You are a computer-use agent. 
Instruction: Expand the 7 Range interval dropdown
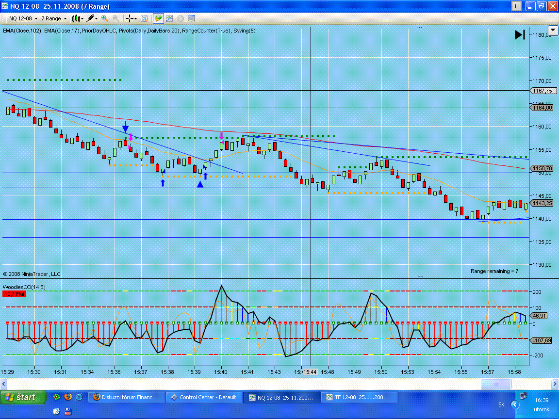[x=53, y=18]
